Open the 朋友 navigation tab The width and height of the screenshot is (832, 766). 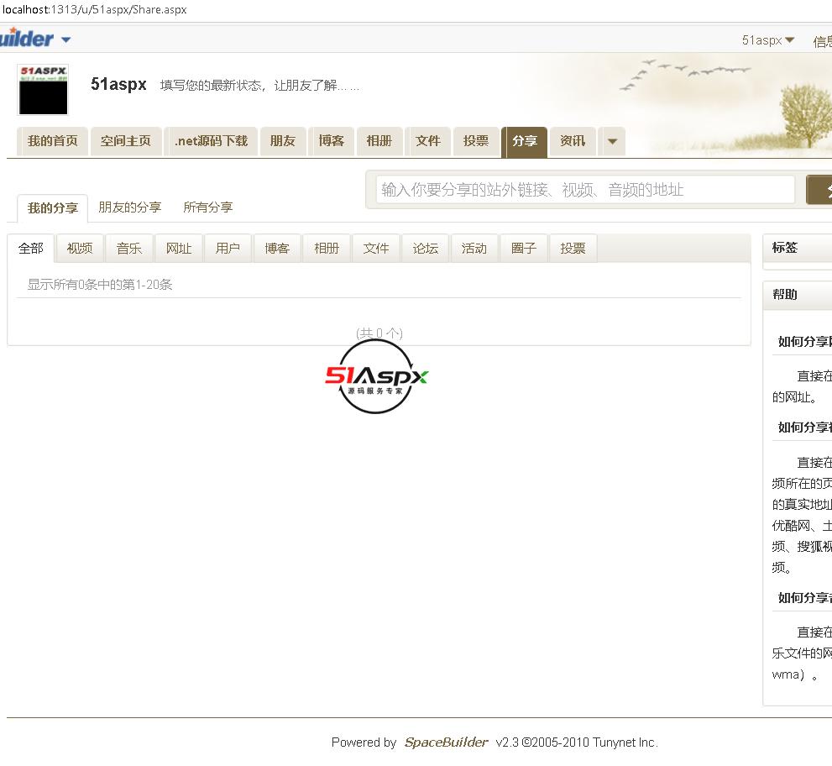[283, 141]
